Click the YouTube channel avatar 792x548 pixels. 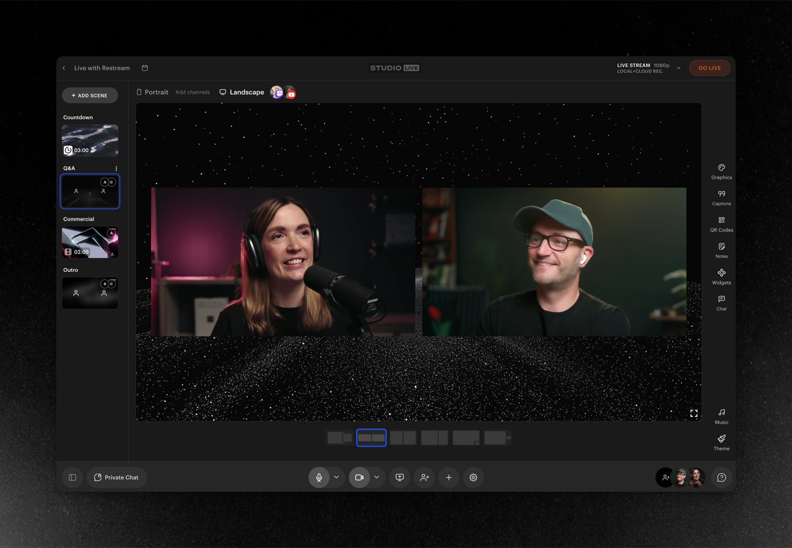[x=290, y=93]
